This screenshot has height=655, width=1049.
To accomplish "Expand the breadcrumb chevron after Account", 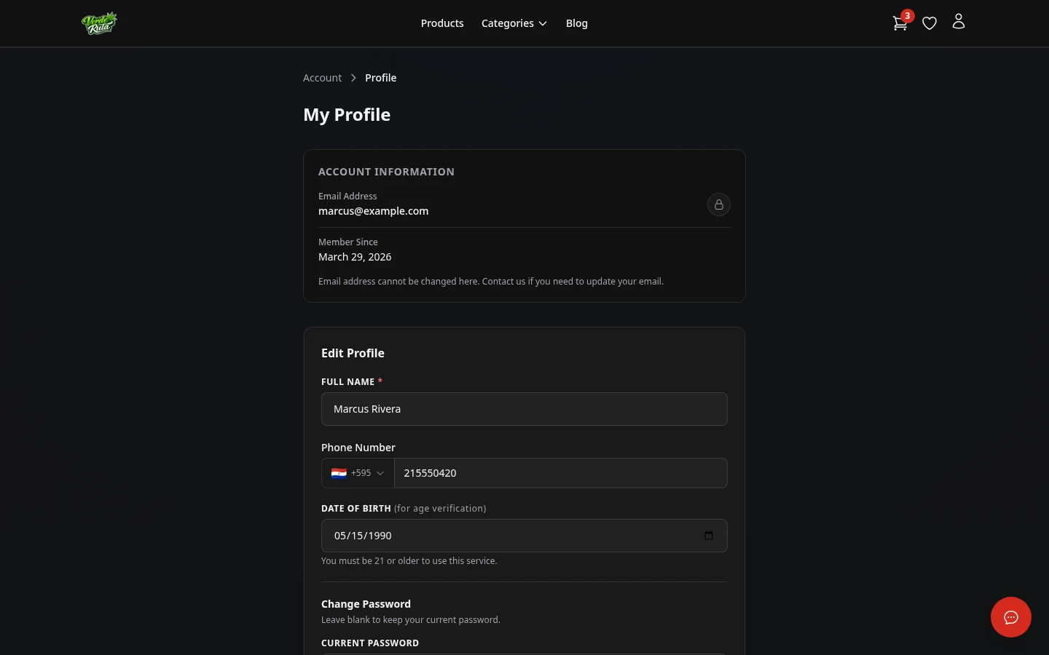I will click(353, 77).
